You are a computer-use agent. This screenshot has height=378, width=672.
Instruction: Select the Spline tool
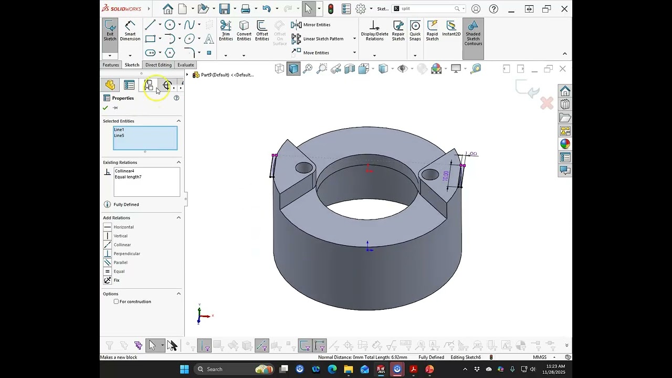pyautogui.click(x=190, y=25)
